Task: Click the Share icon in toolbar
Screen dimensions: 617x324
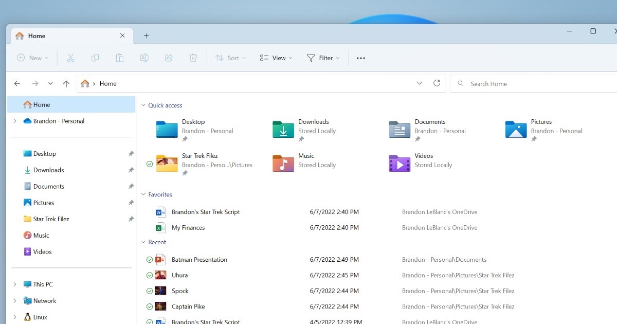Action: tap(169, 58)
